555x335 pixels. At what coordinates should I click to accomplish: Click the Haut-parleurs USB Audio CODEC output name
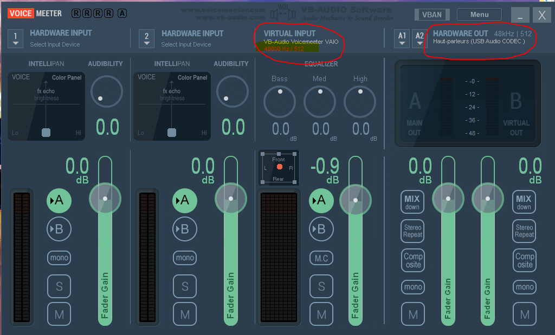[x=479, y=41]
